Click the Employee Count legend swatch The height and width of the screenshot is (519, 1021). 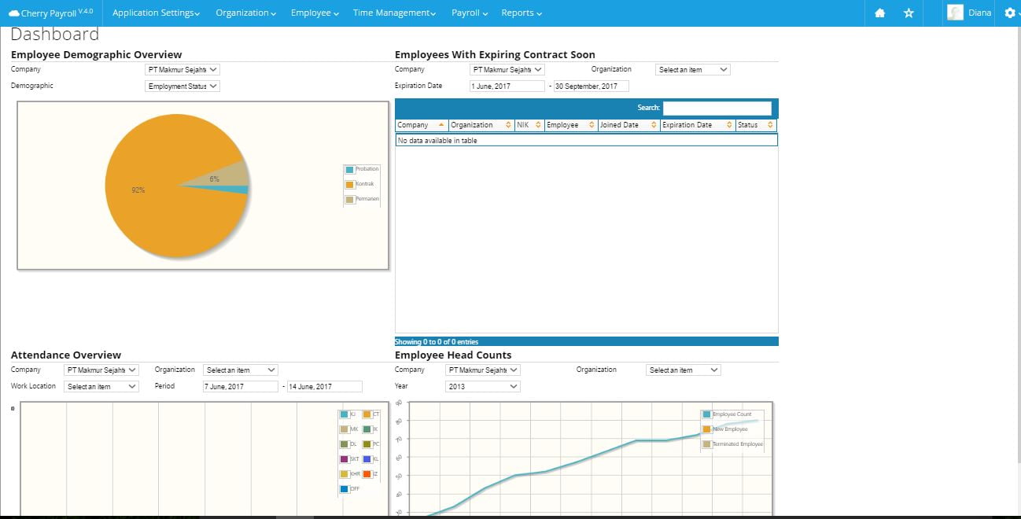[707, 414]
